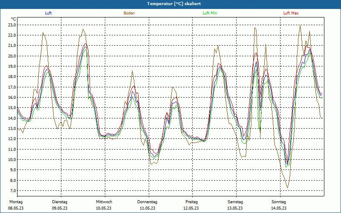The image size is (341, 213).
Task: Click the red 'Luft Max' legend label
Action: (x=291, y=13)
